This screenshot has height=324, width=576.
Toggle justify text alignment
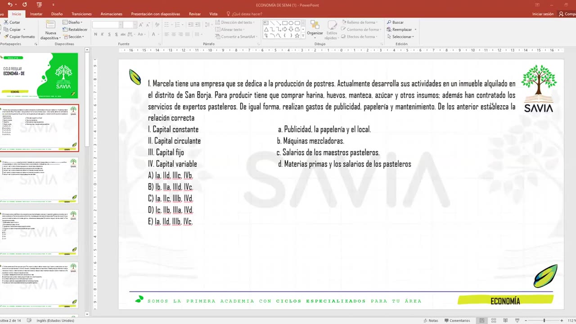[x=188, y=34]
